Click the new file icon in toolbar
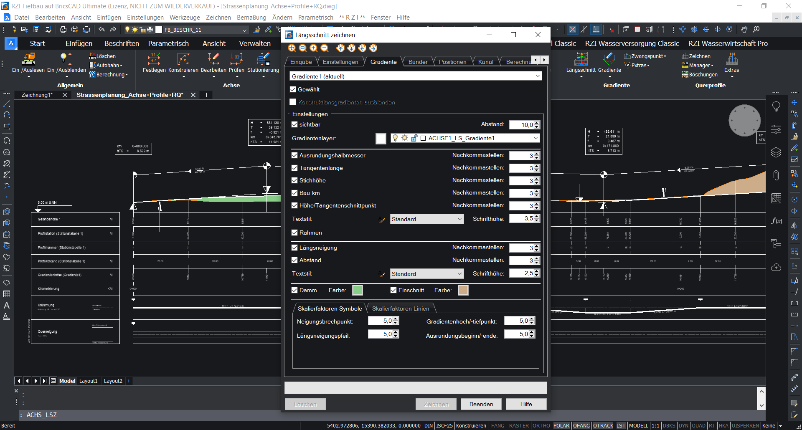802x430 pixels. pyautogui.click(x=13, y=29)
